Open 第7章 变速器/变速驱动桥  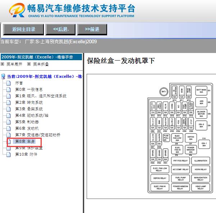tap(38, 135)
